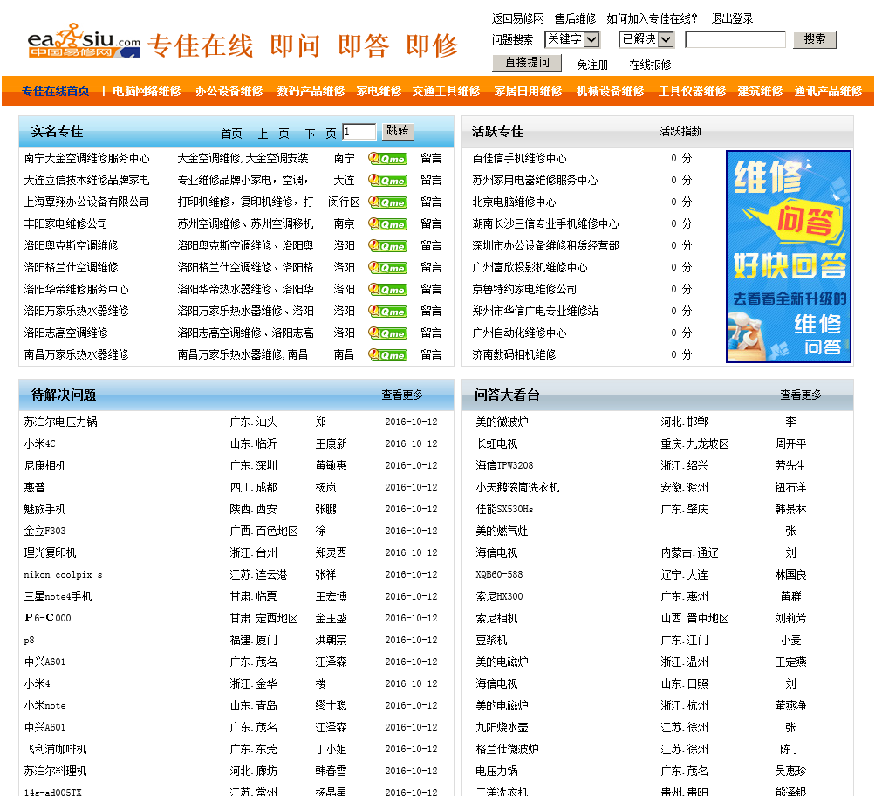875x796 pixels.
Task: Click the 跳转 page jump button
Action: click(398, 131)
